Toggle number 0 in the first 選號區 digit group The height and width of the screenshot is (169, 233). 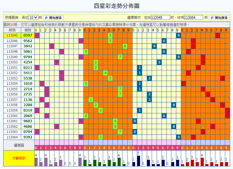coord(36,148)
